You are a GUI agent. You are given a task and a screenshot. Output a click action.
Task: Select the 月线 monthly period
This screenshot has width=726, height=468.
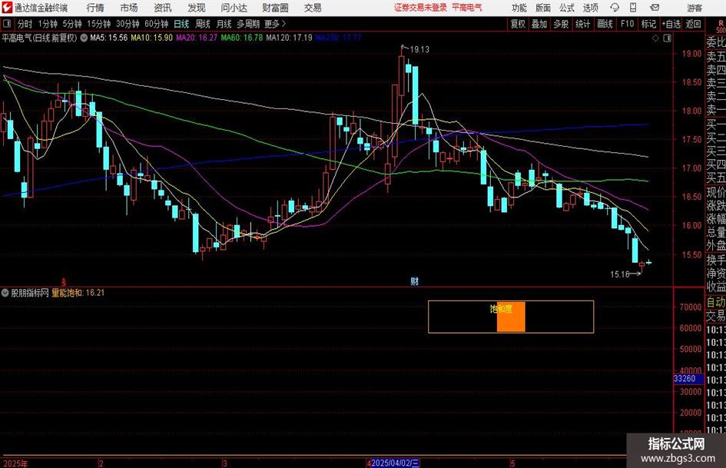(x=224, y=24)
